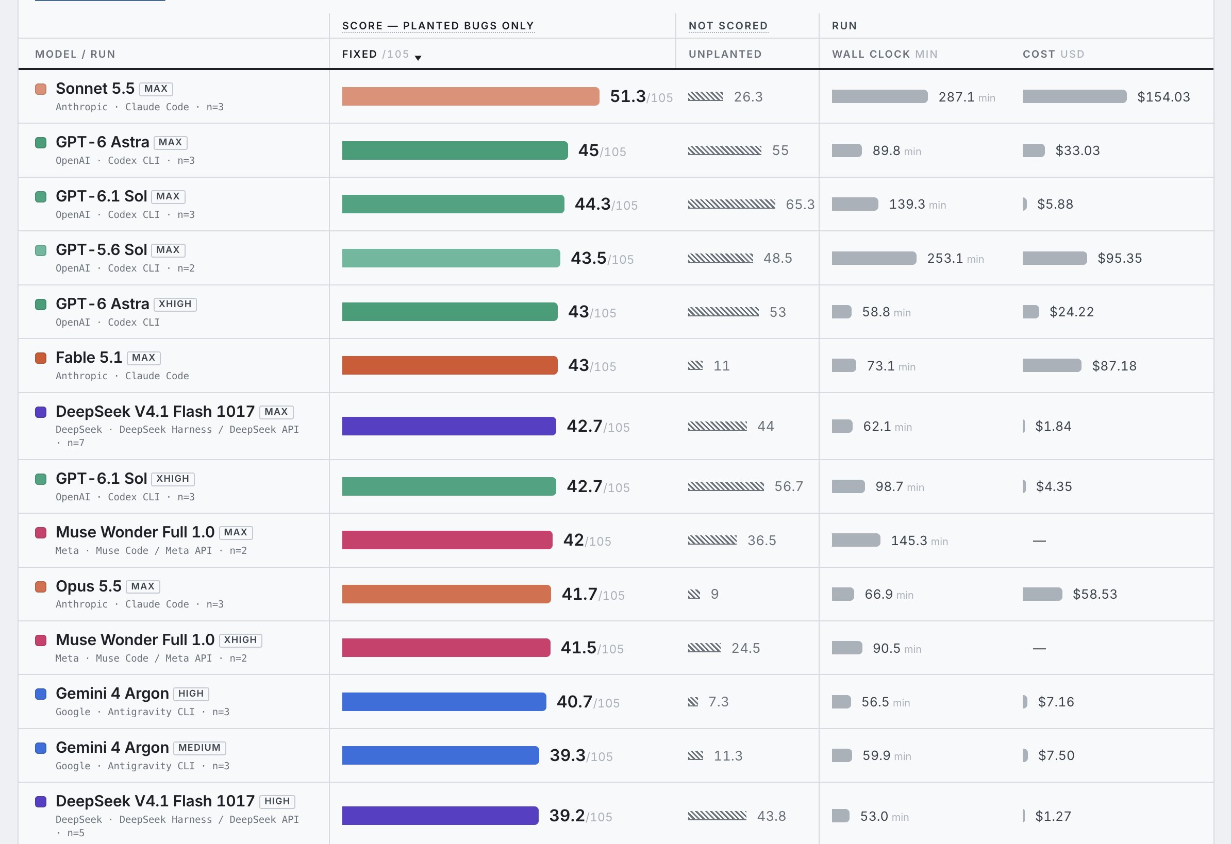Click the $1.84 cost value
Screen dimensions: 1231x844
[x=1053, y=426]
